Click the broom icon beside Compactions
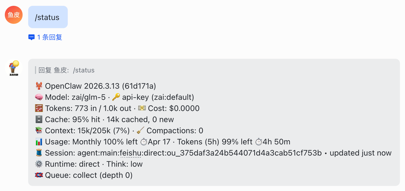Screen dimensions: 405x191 tap(140, 130)
